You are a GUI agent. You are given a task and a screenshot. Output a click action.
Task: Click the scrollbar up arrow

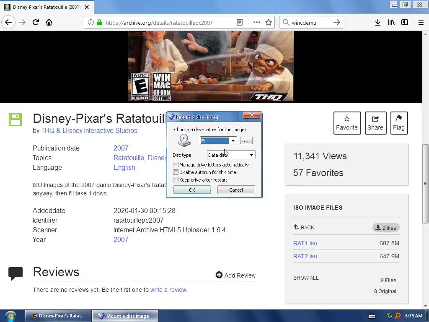pos(425,34)
